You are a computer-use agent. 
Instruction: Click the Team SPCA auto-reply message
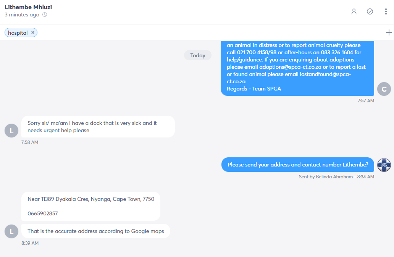coord(297,68)
